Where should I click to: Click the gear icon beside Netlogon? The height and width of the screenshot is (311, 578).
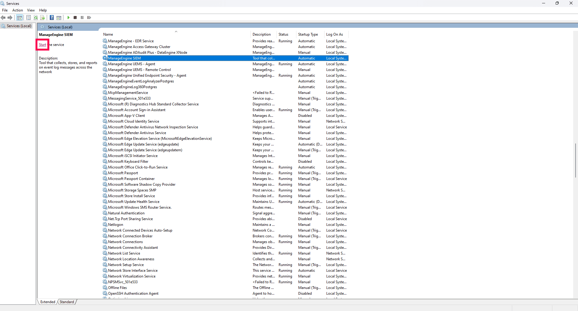105,224
